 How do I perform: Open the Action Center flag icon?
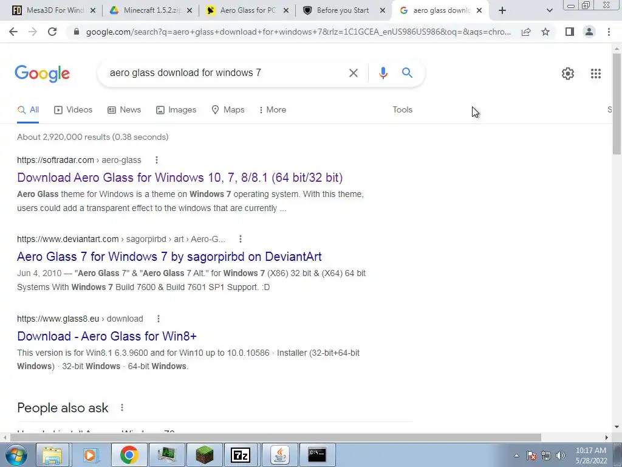click(531, 455)
